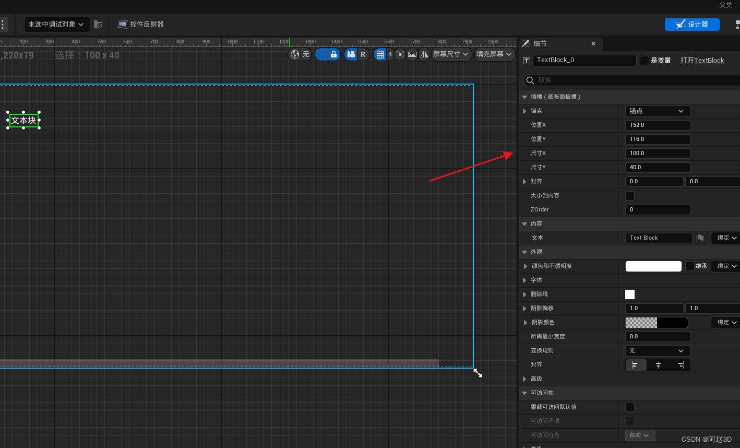The image size is (740, 448).
Task: Click the Details panel pencil icon
Action: point(526,44)
